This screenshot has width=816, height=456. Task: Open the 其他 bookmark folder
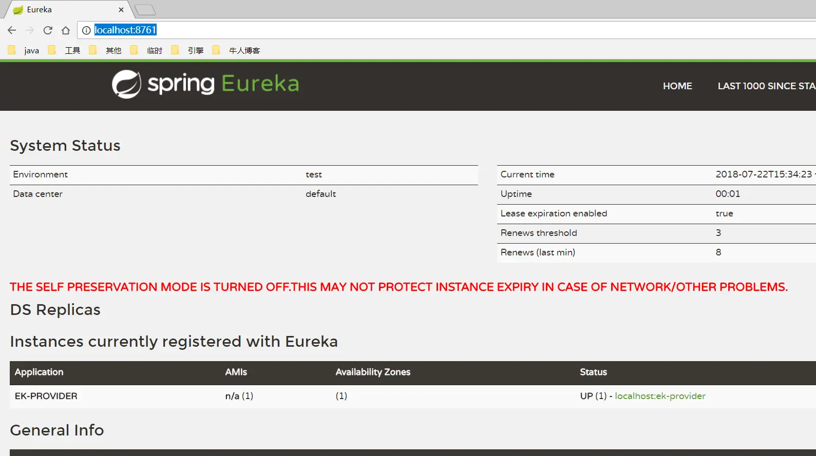tap(105, 50)
